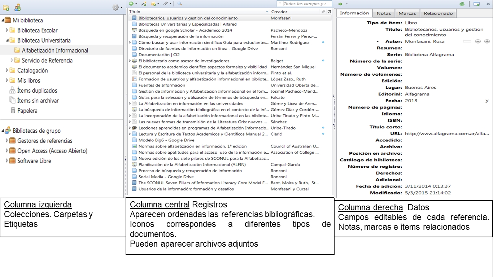Image resolution: width=493 pixels, height=277 pixels.
Task: Click the icon beside 'Normas sobre alfabetización en información'
Action: (135, 146)
